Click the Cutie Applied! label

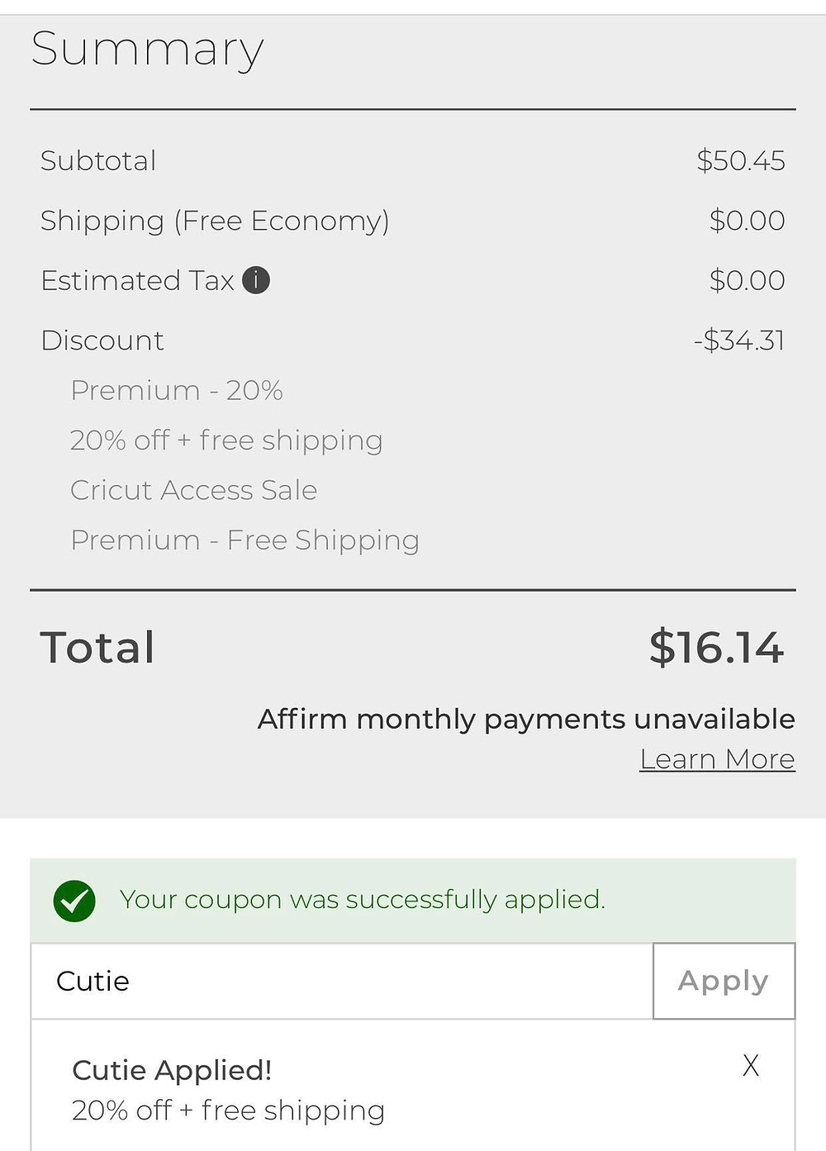[173, 1070]
